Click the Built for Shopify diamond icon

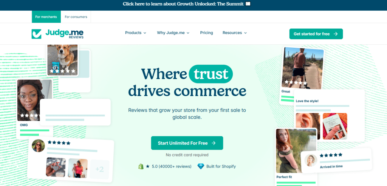click(x=201, y=166)
